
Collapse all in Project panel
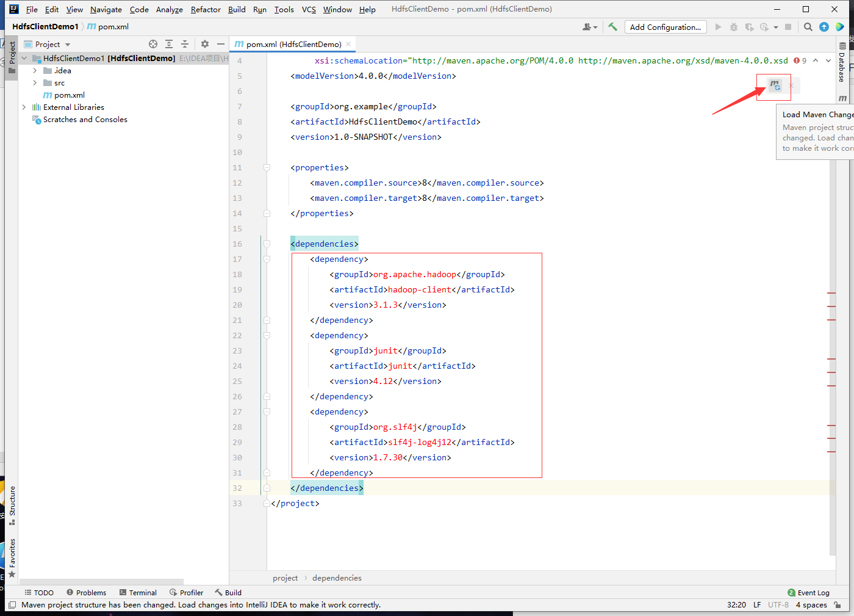coord(185,44)
